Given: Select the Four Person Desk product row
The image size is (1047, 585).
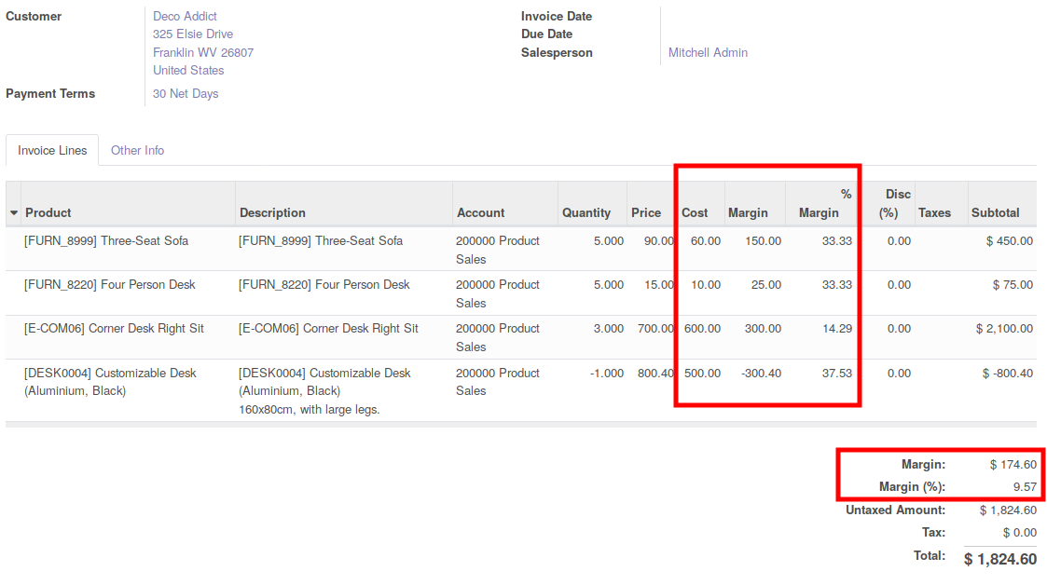Looking at the screenshot, I should click(x=110, y=285).
